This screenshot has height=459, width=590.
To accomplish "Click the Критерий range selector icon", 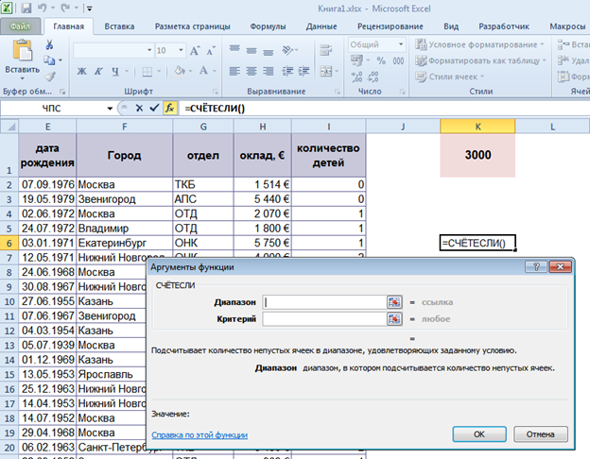I will point(394,319).
